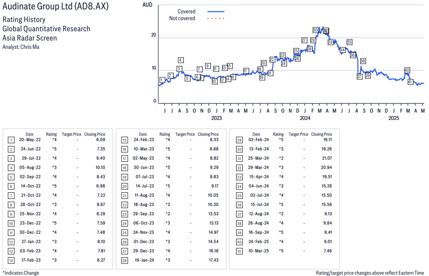The height and width of the screenshot is (276, 429).
Task: Click chart marker 1 on the price line
Action: click(x=162, y=80)
